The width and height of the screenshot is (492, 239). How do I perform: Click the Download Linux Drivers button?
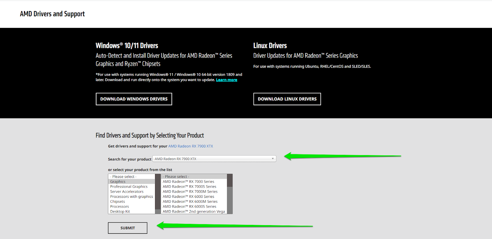click(x=287, y=99)
